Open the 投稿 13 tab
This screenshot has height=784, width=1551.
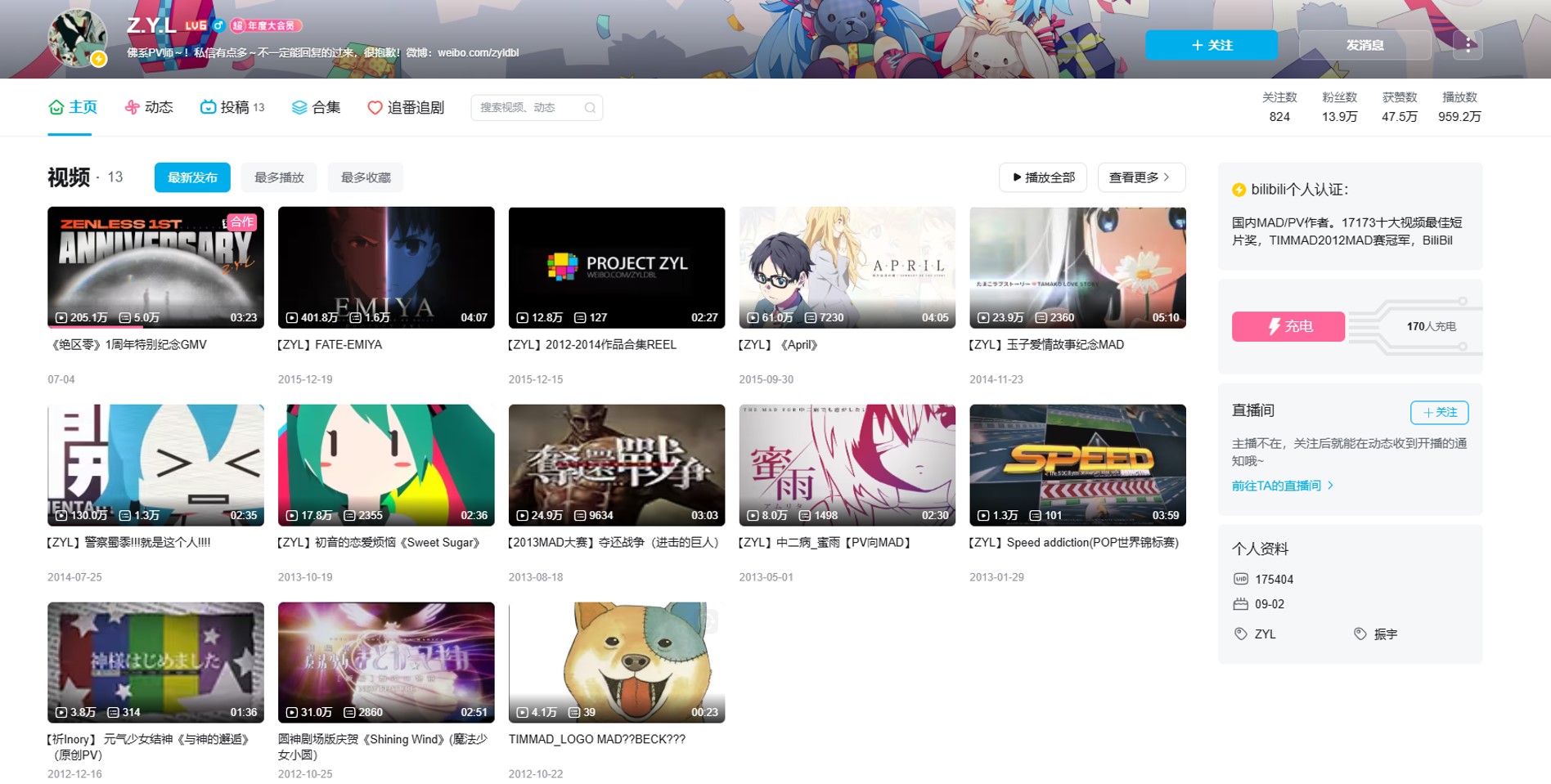(x=232, y=107)
